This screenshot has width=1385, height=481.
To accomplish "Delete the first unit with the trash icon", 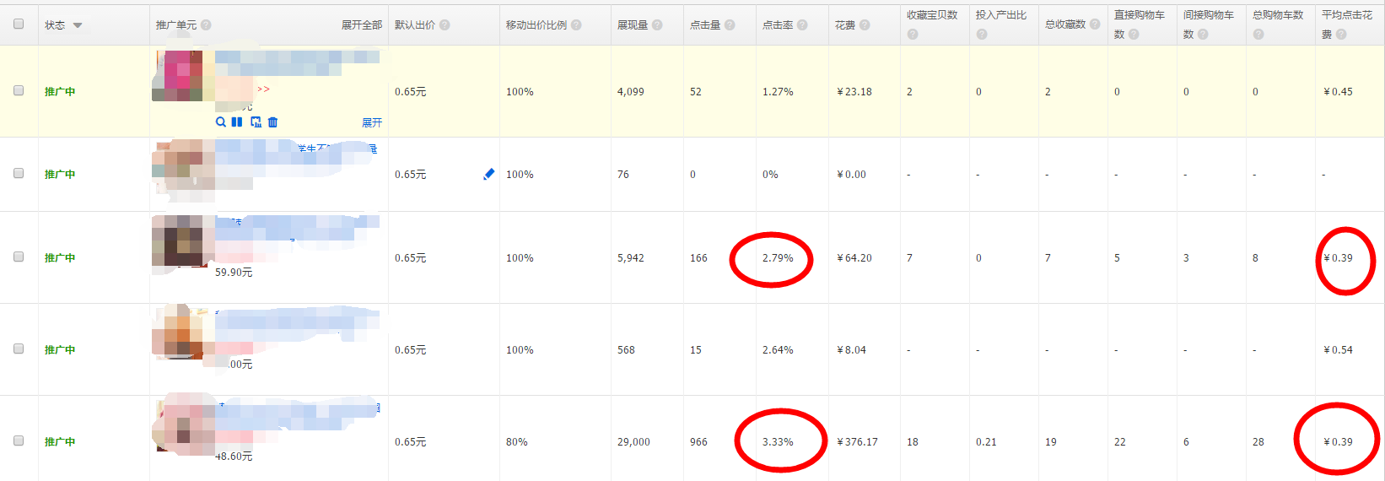I will pyautogui.click(x=272, y=122).
